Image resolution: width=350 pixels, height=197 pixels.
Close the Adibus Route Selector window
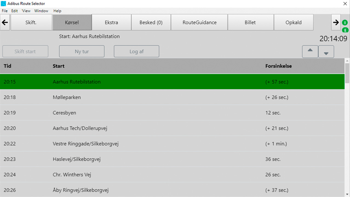tap(345, 4)
